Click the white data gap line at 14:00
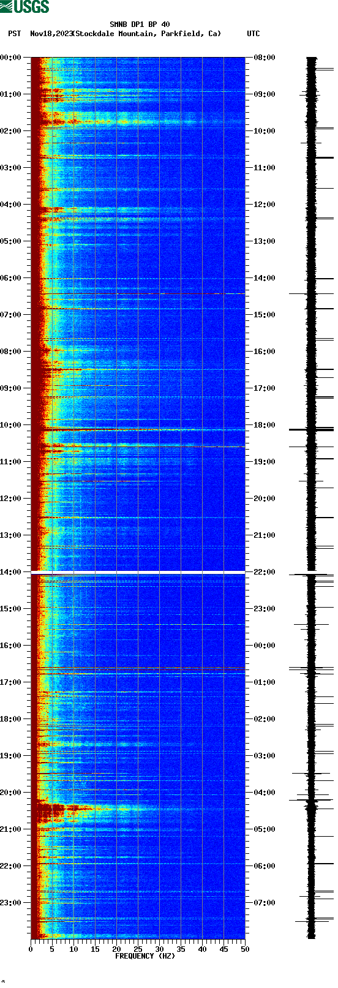 coord(138,572)
